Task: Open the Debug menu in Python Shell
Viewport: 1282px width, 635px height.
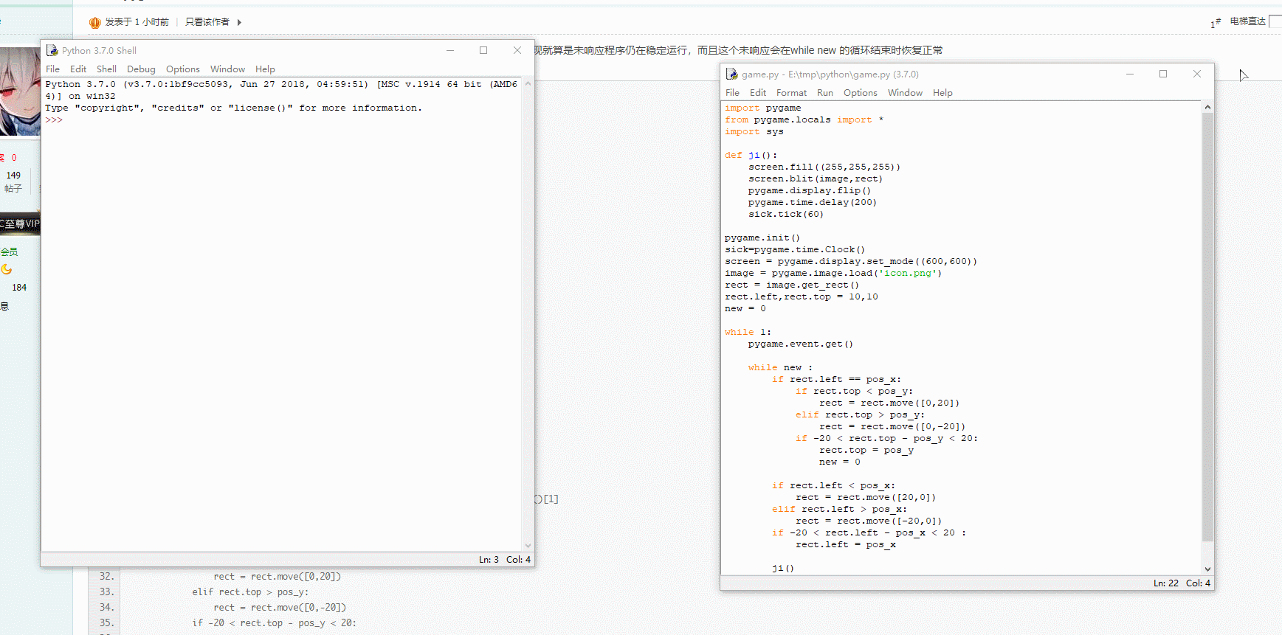Action: tap(141, 69)
